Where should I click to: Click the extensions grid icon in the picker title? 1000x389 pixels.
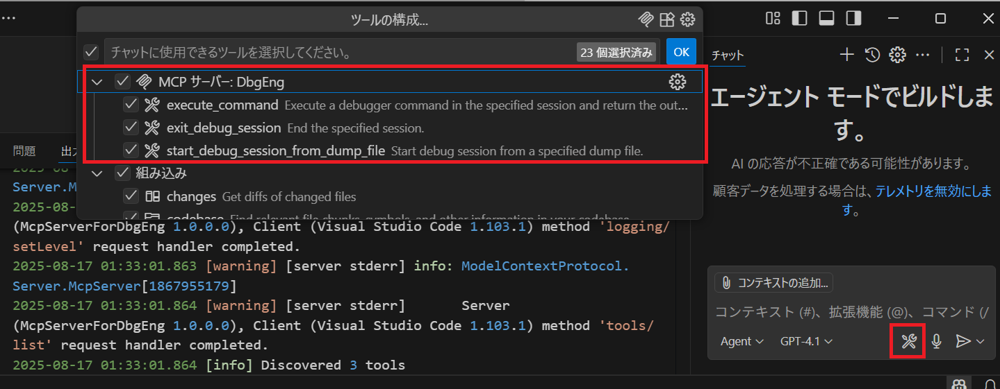point(667,19)
